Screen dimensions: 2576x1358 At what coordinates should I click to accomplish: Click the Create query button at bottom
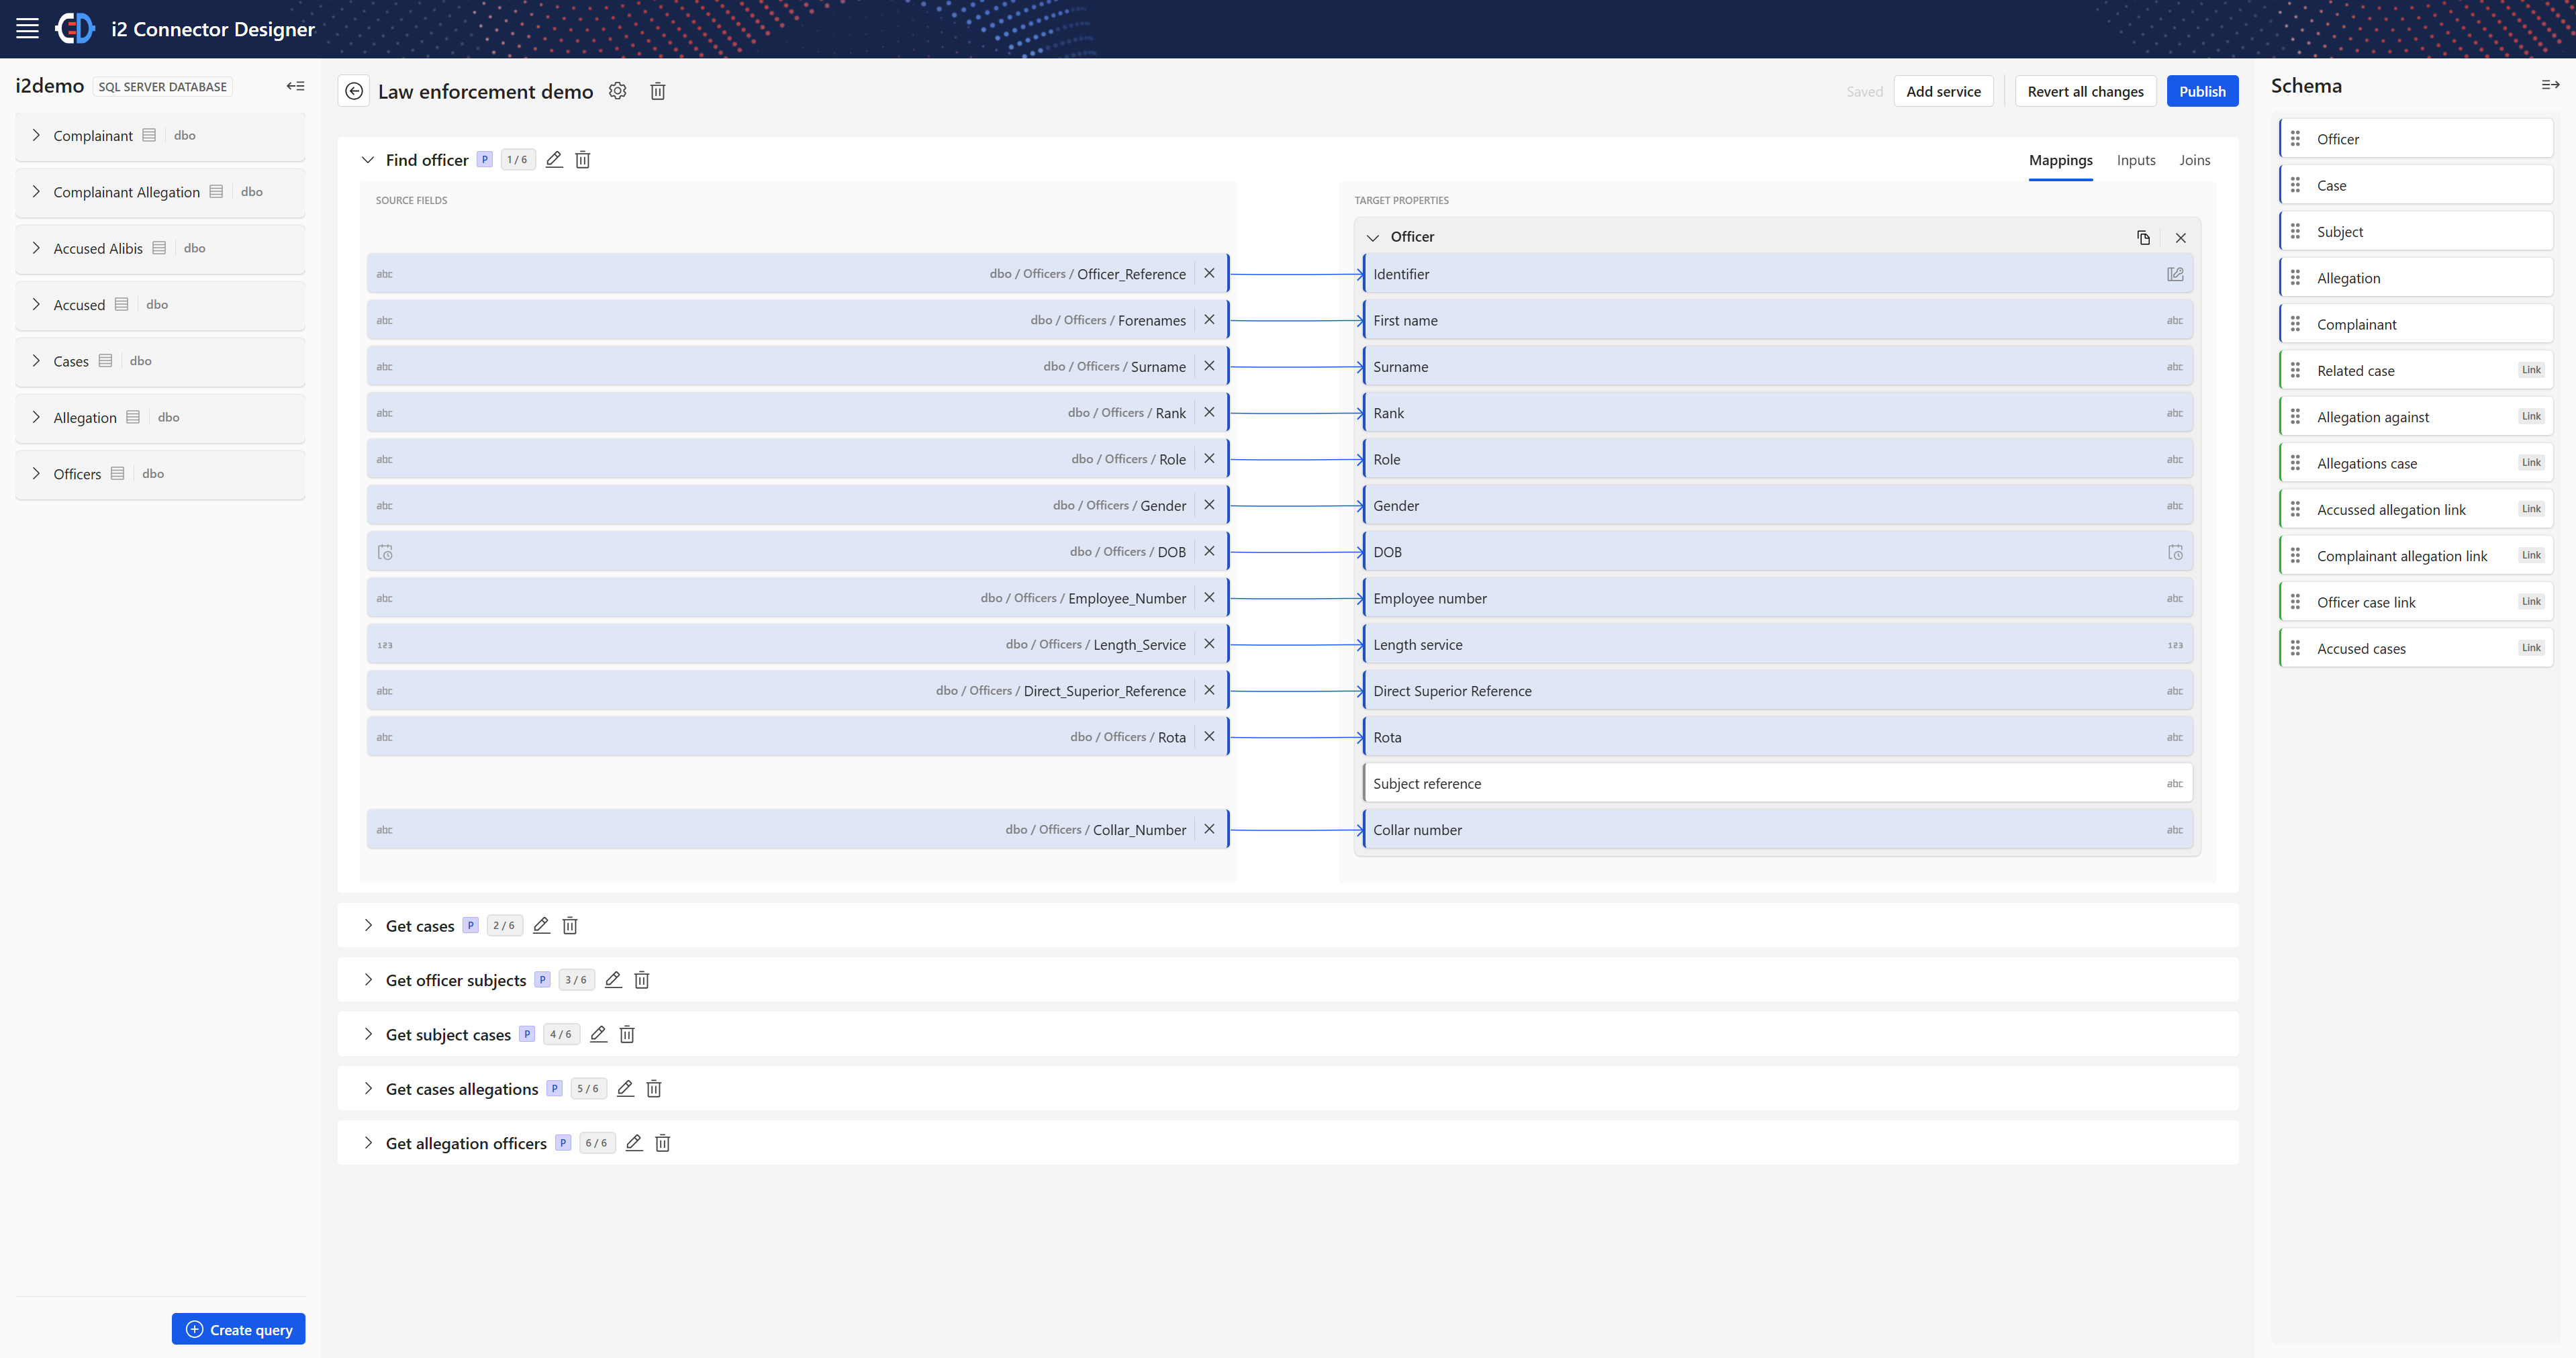[x=238, y=1329]
